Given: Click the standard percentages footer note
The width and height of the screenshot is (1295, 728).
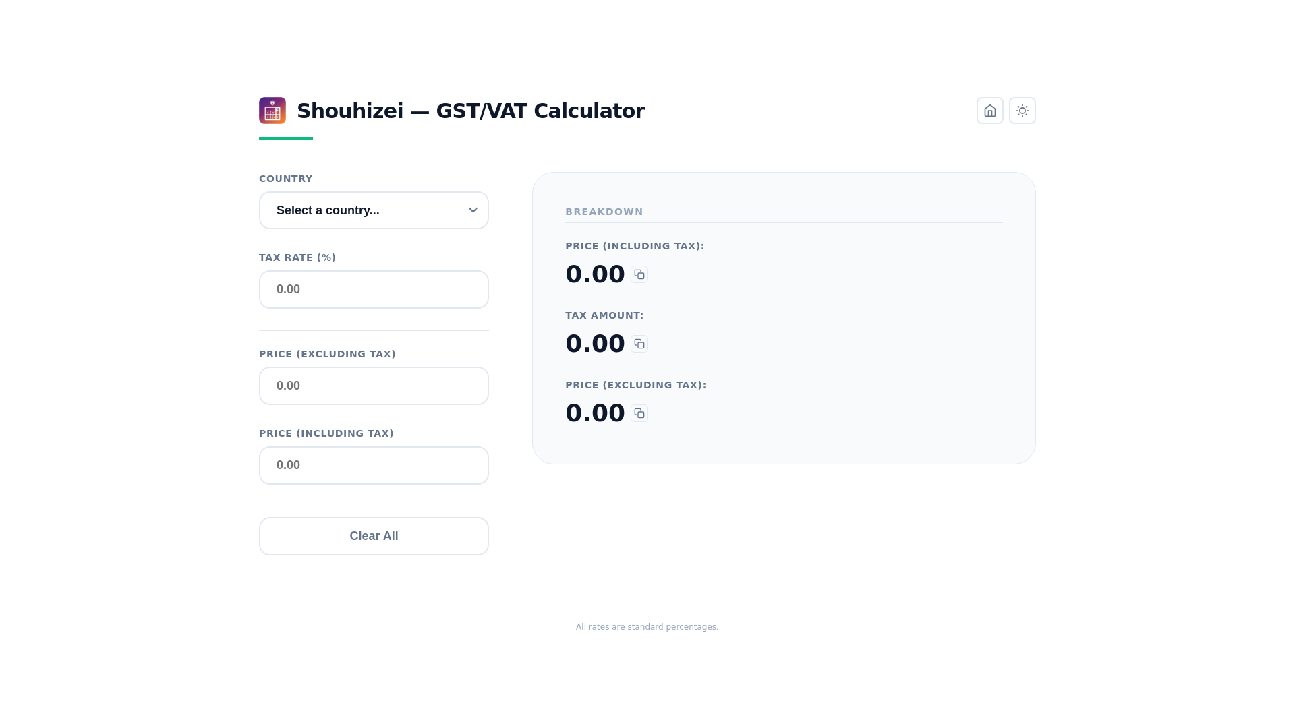Looking at the screenshot, I should tap(647, 627).
